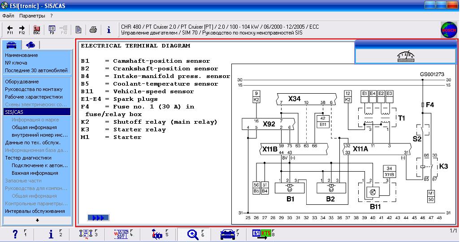
Task: Print the current diagram page
Action: [x=93, y=30]
